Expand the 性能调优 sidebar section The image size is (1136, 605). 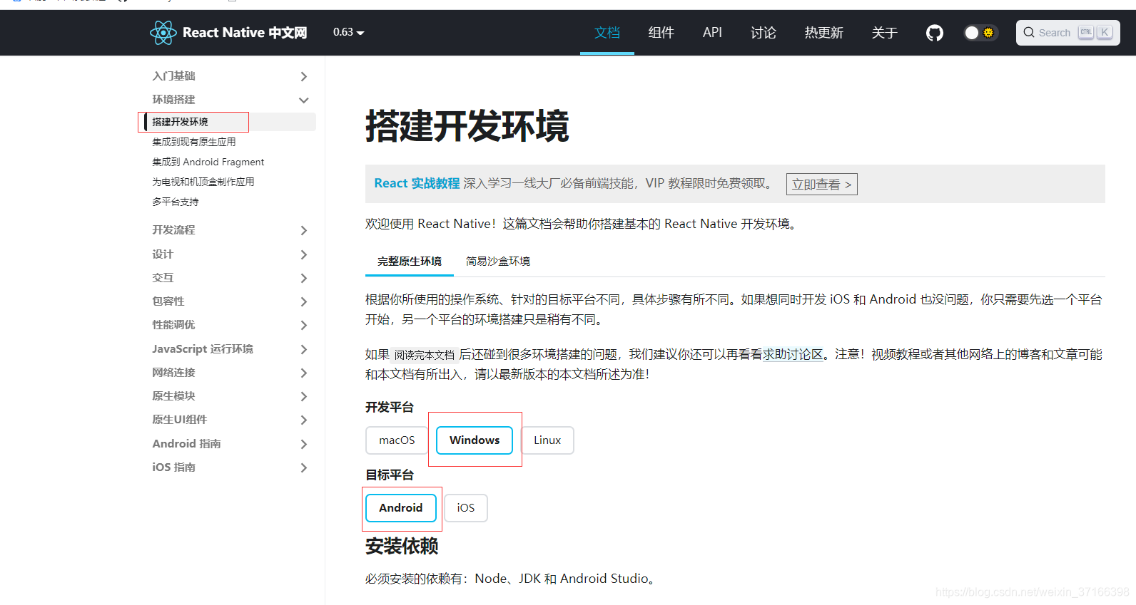pyautogui.click(x=230, y=325)
